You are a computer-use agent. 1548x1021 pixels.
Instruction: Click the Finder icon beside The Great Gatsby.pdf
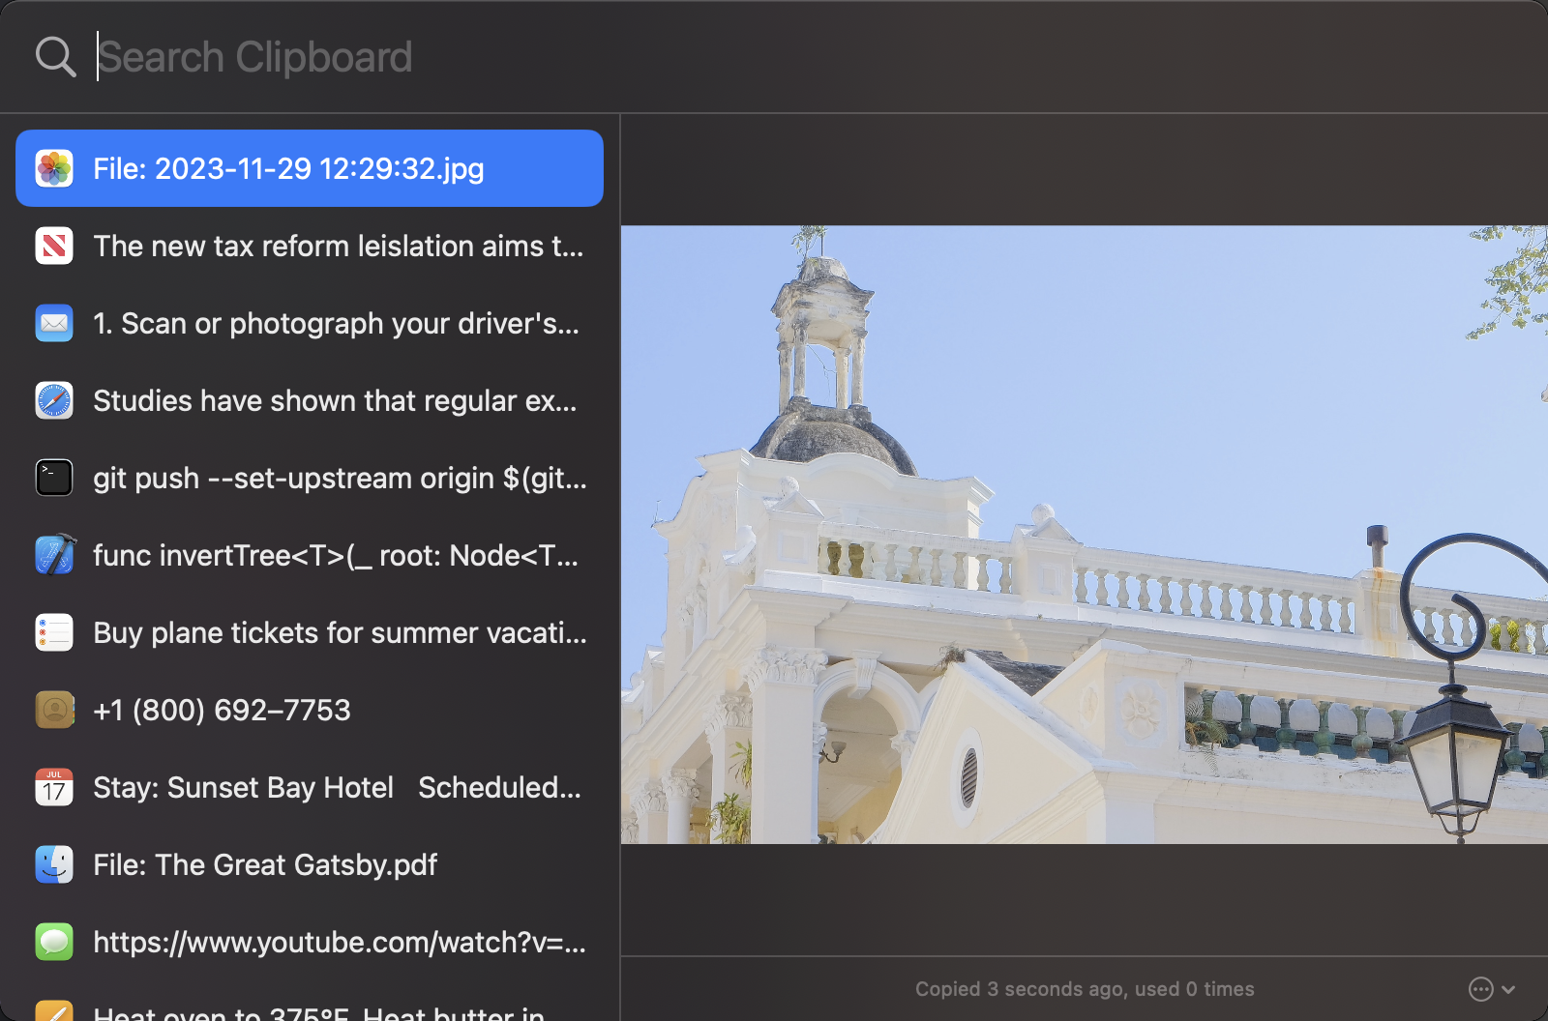54,864
